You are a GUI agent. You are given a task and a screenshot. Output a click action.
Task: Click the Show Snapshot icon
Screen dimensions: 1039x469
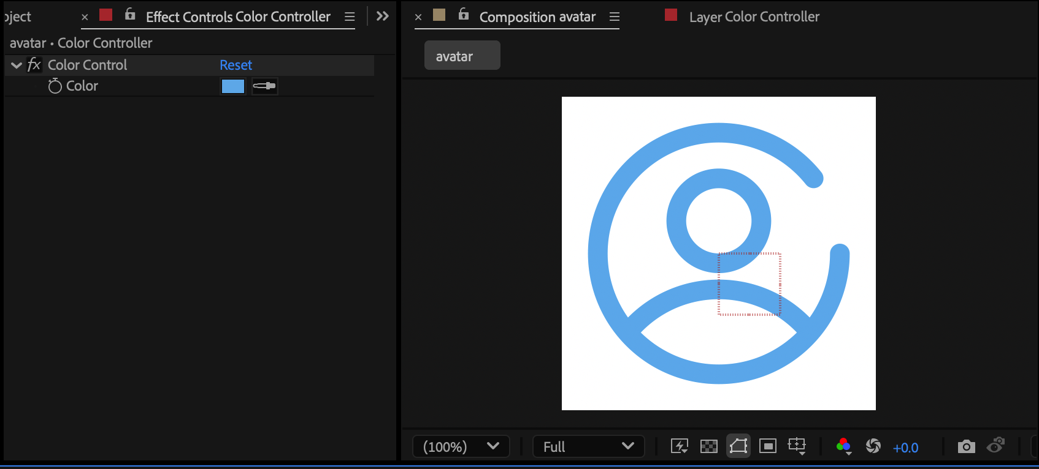(995, 445)
